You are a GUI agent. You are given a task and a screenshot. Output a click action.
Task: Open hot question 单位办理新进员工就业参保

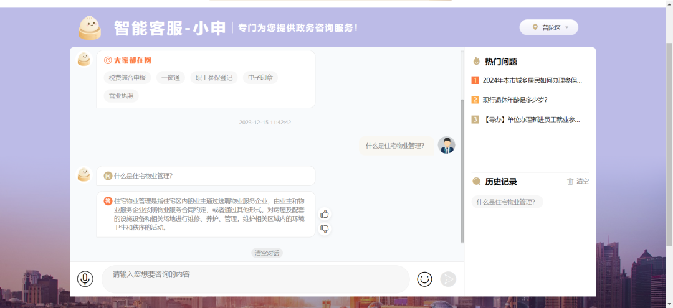pos(531,119)
